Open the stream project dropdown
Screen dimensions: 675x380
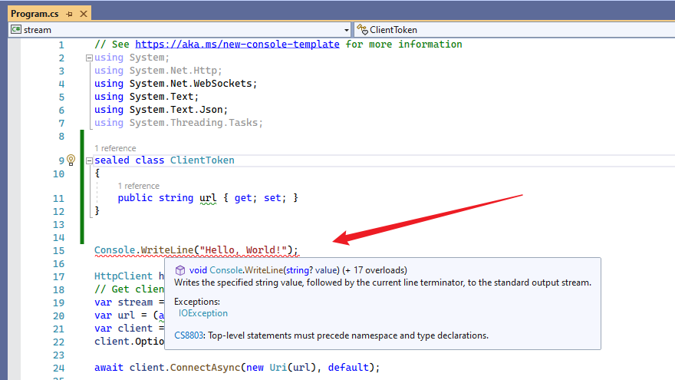point(346,30)
